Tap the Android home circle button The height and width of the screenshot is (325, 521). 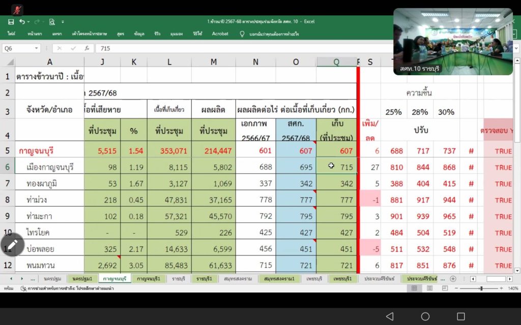click(425, 316)
